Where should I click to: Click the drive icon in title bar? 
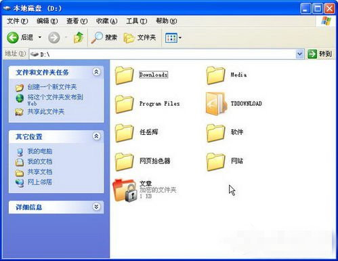tap(7, 8)
